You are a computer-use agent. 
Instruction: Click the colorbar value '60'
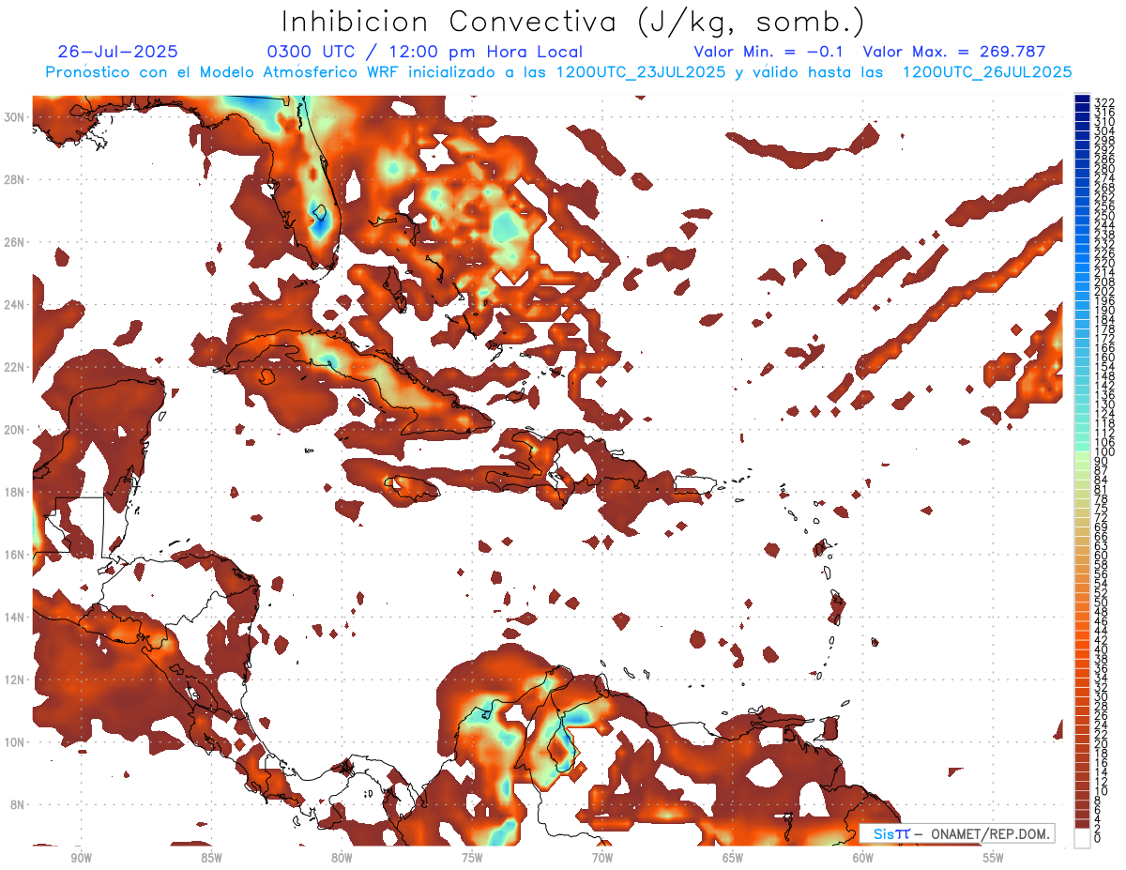1101,555
